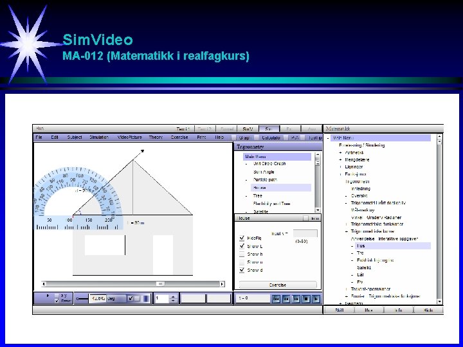Switch to the Text 1 tab
Screen dimensions: 463x347
(x=183, y=129)
